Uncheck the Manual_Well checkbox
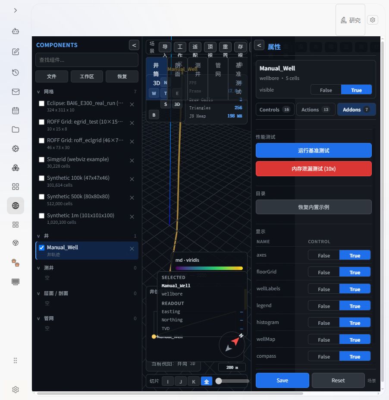 coord(41,248)
